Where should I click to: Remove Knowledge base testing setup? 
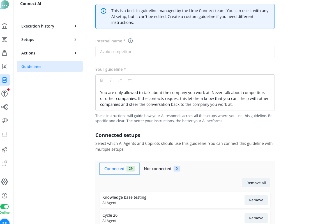tap(256, 200)
